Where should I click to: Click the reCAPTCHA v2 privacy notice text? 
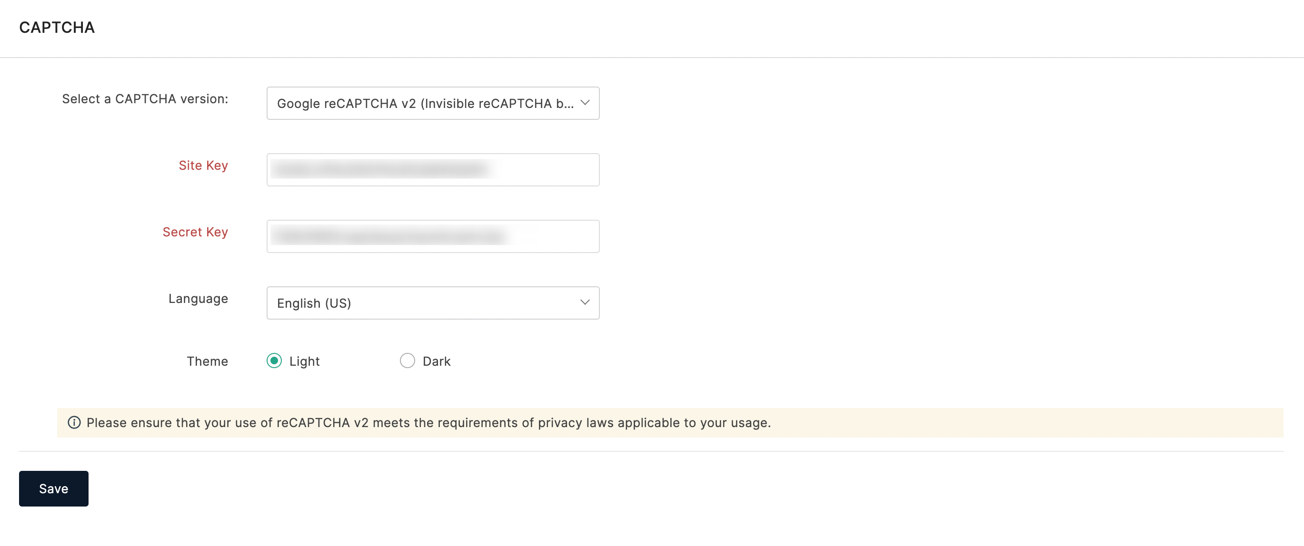pyautogui.click(x=428, y=422)
